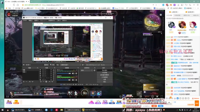Open scene transition properties gear
200x112 pixels.
pyautogui.click(x=94, y=70)
